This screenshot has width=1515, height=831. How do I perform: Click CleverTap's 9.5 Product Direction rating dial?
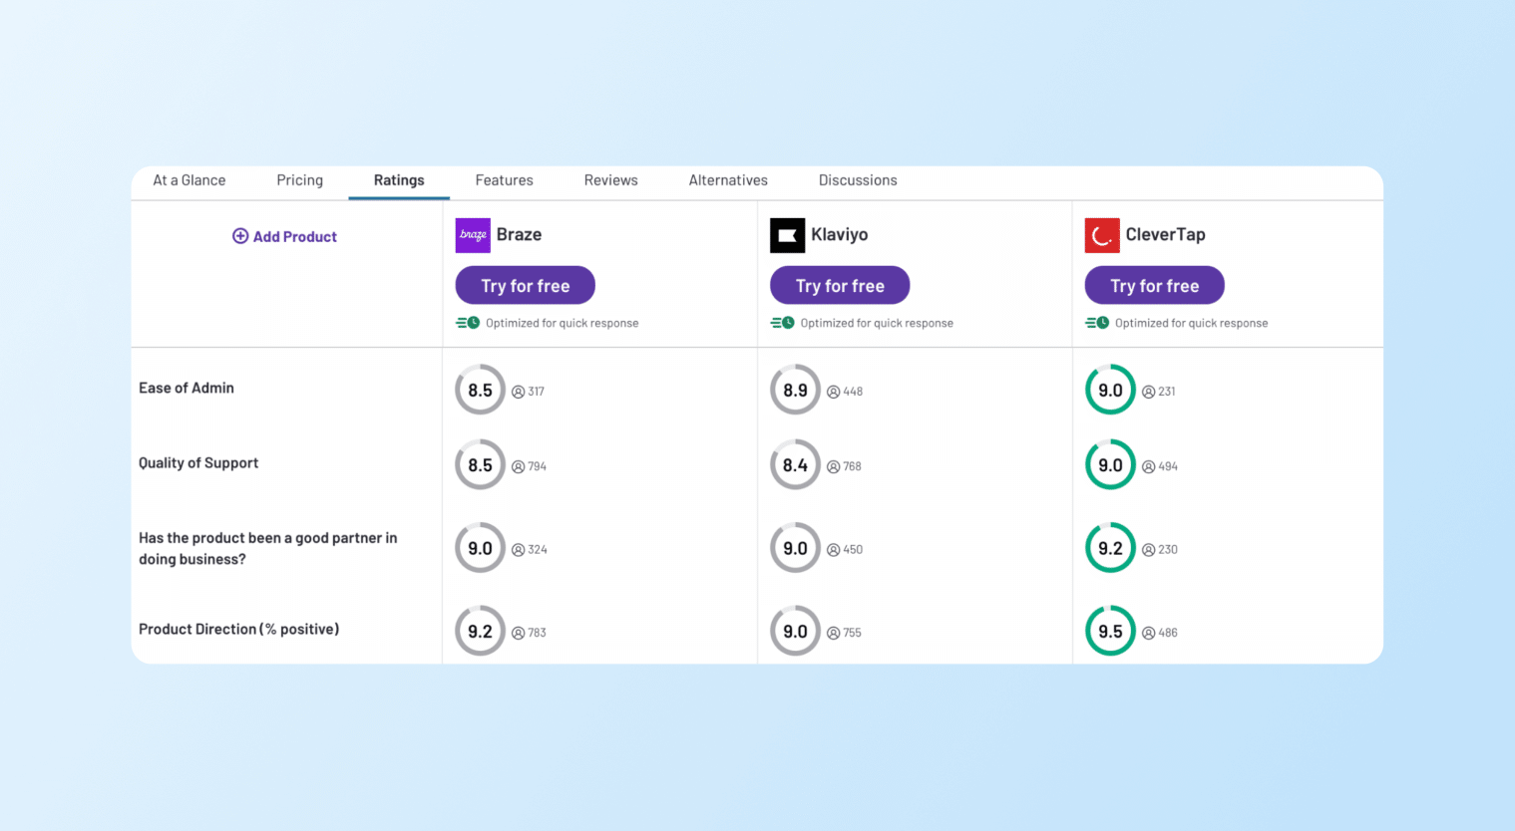1110,631
